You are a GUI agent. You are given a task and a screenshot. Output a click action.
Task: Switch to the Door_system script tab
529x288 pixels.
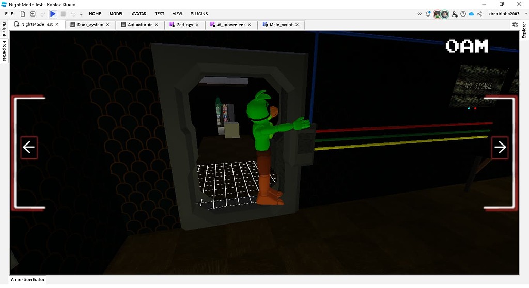click(90, 25)
